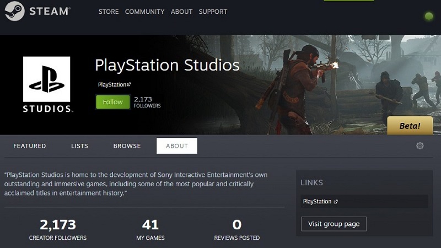Click the STEAM wordmark text
Viewport: 441px width, 248px height.
click(x=50, y=11)
